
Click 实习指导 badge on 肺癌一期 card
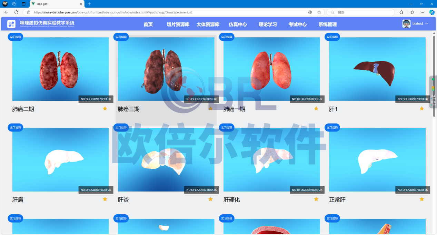pyautogui.click(x=227, y=37)
